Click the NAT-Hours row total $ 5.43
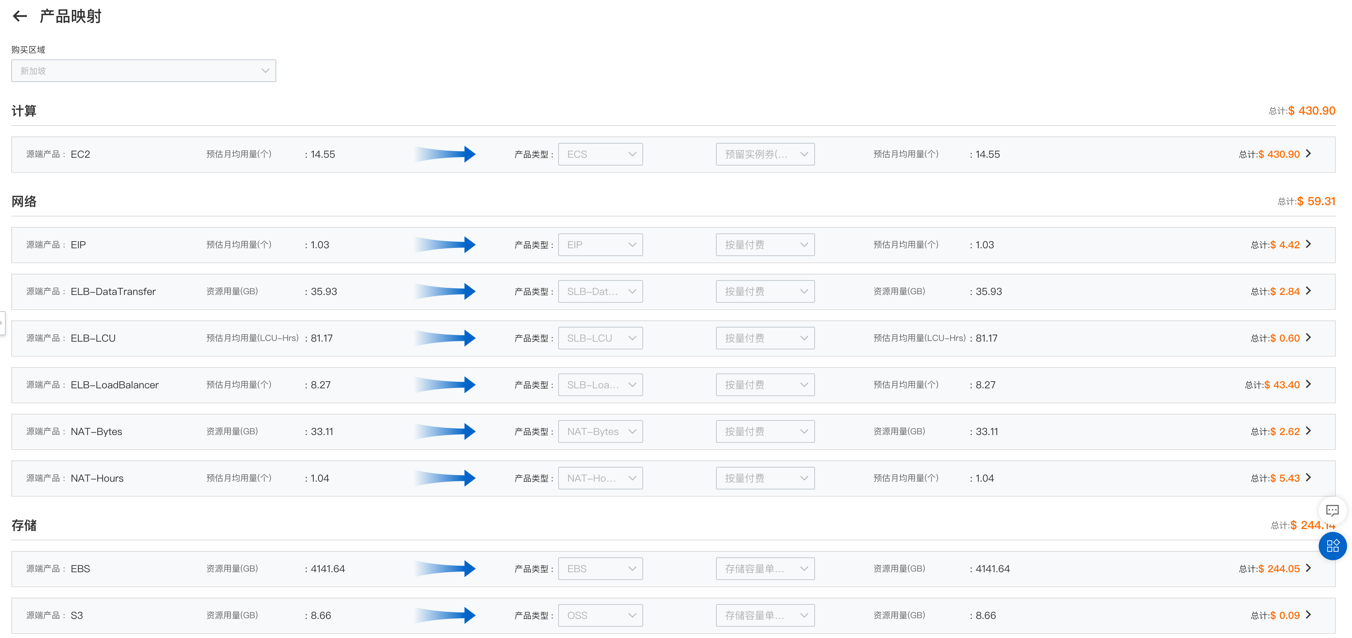This screenshot has width=1352, height=638. 1285,478
